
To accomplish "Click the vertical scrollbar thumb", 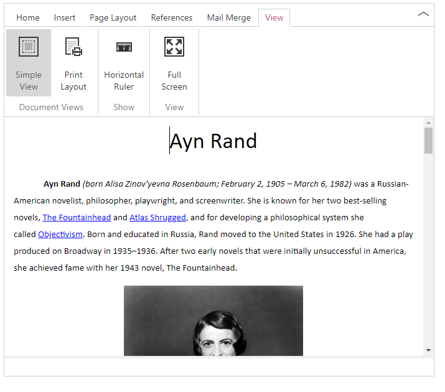I will tap(429, 141).
